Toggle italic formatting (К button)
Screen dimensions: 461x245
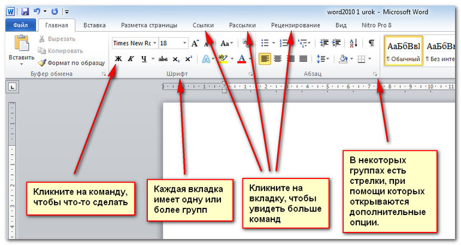[x=131, y=59]
